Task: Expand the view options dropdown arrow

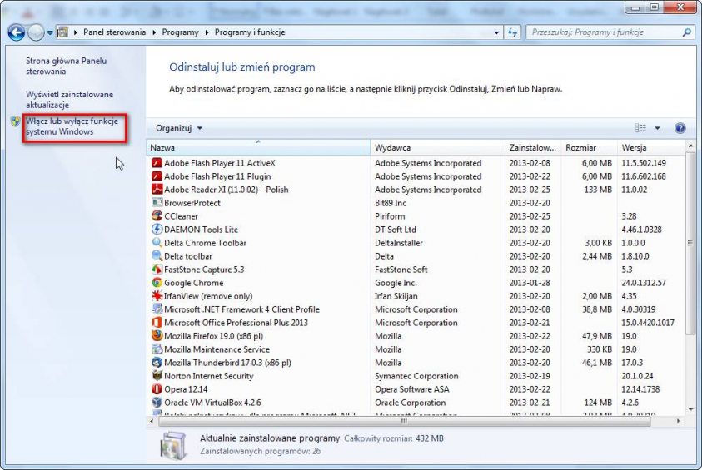Action: pos(657,128)
